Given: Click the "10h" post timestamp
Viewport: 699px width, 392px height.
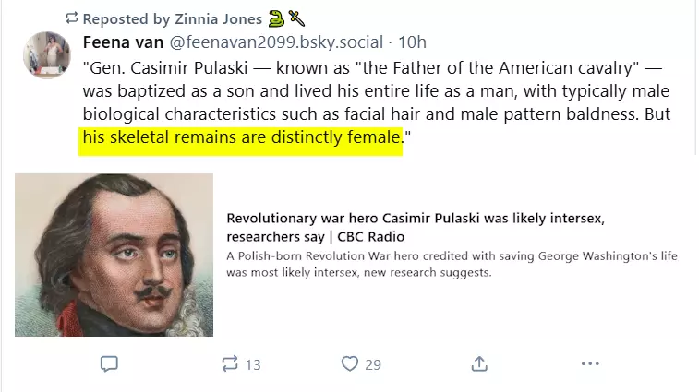Looking at the screenshot, I should tap(412, 42).
